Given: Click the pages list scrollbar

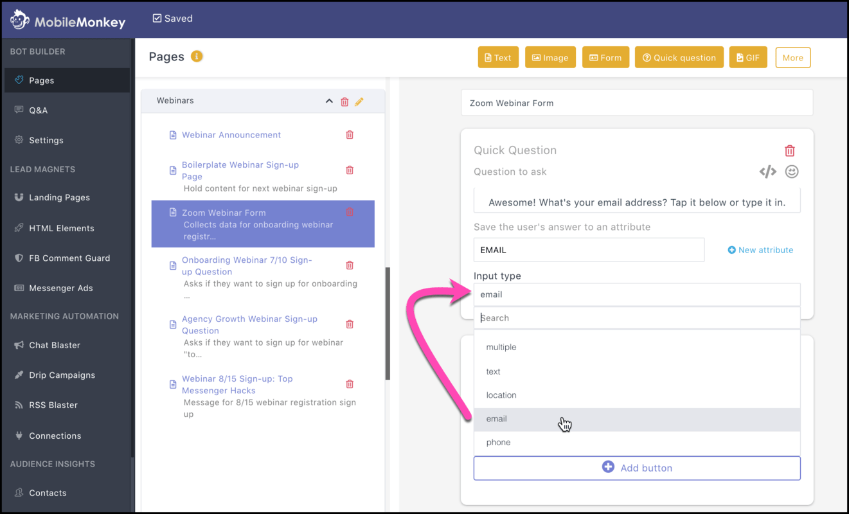Looking at the screenshot, I should [x=388, y=323].
